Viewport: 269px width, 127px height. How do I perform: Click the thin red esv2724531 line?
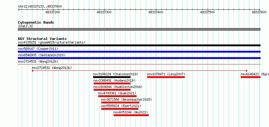(x=139, y=64)
